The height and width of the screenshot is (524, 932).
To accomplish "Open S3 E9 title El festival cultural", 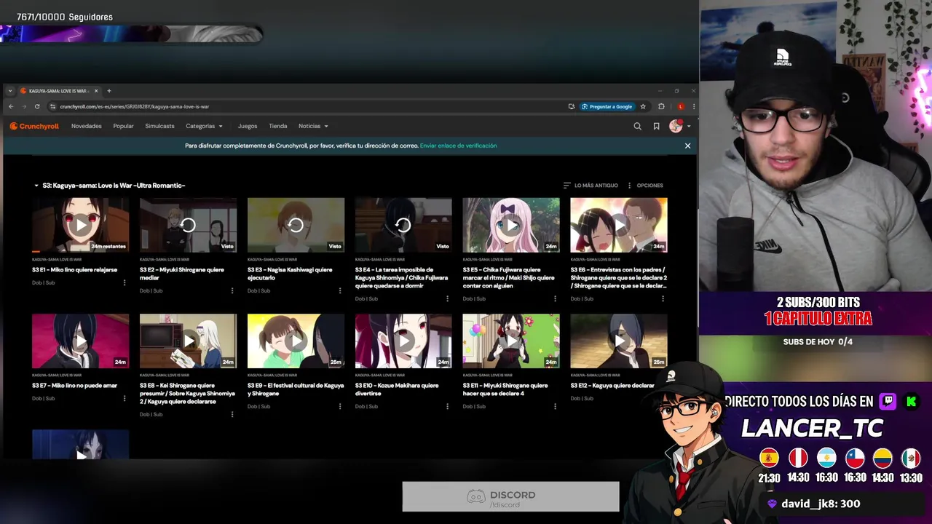I will tap(296, 389).
